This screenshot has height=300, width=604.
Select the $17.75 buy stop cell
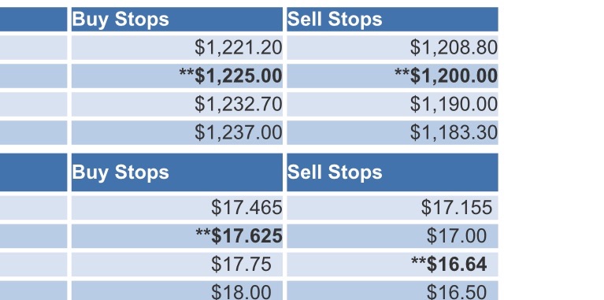click(x=177, y=265)
